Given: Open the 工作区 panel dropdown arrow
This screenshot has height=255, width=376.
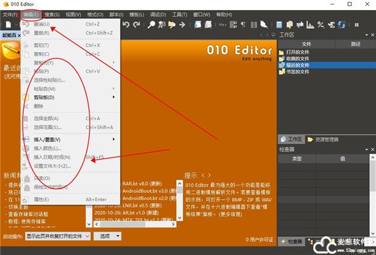Looking at the screenshot, I should (x=367, y=35).
